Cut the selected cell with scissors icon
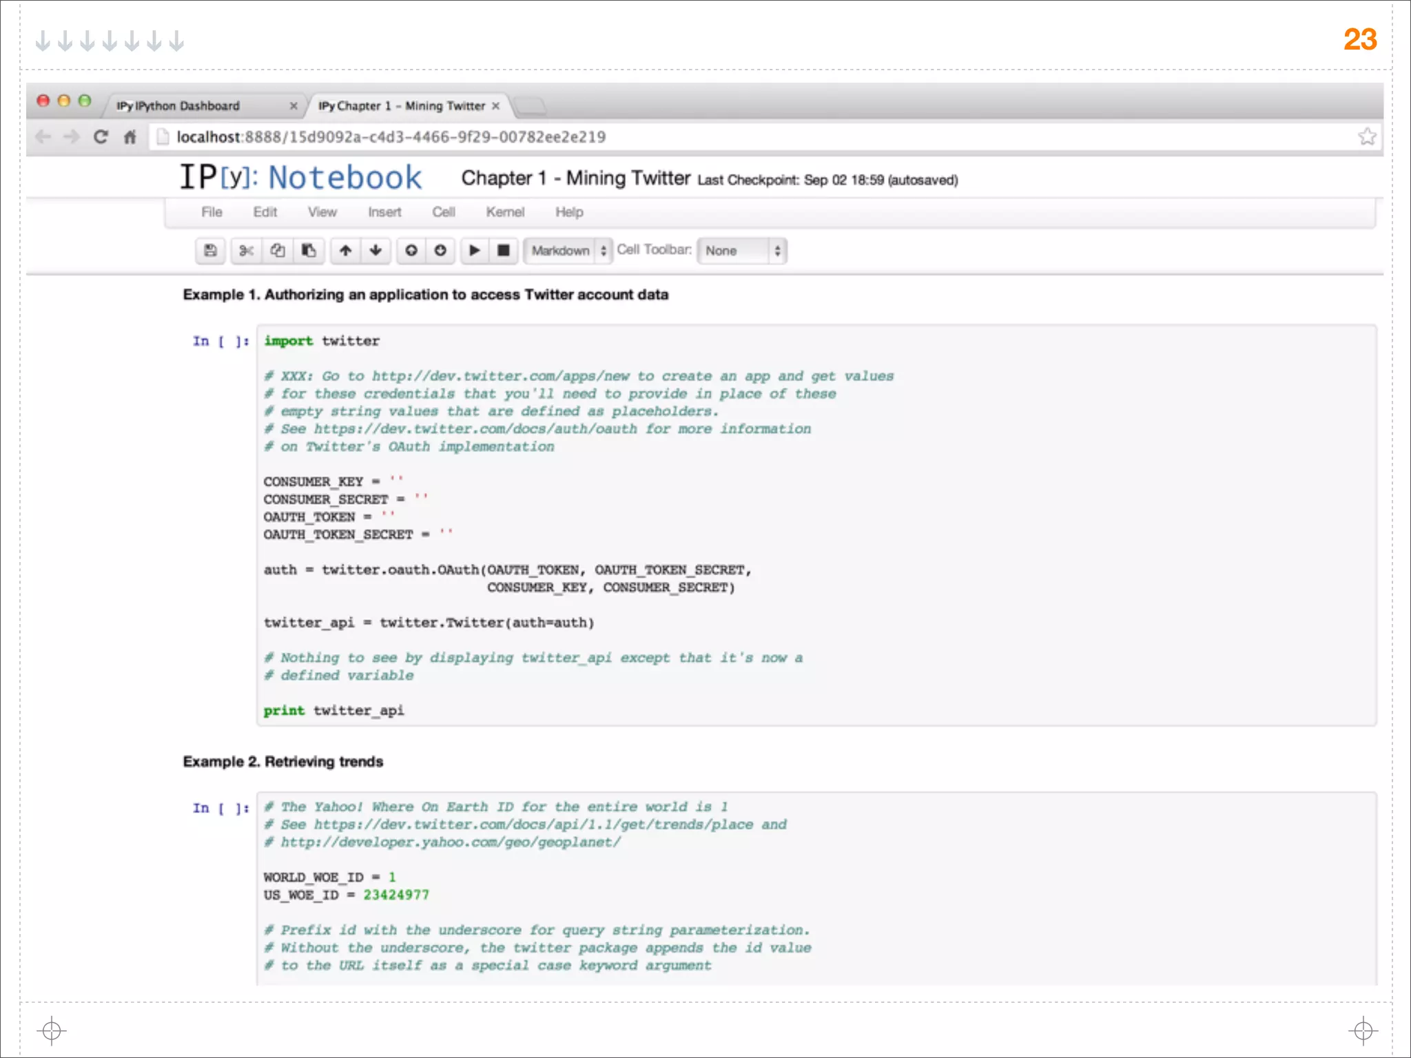Screen dimensions: 1411x1058 (246, 251)
